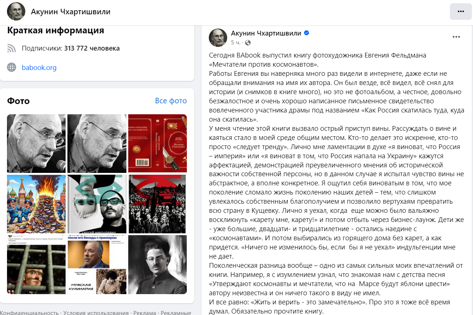This screenshot has height=315, width=473.
Task: Open the "Мужская кулинария" photo thumbnail
Action: click(97, 264)
